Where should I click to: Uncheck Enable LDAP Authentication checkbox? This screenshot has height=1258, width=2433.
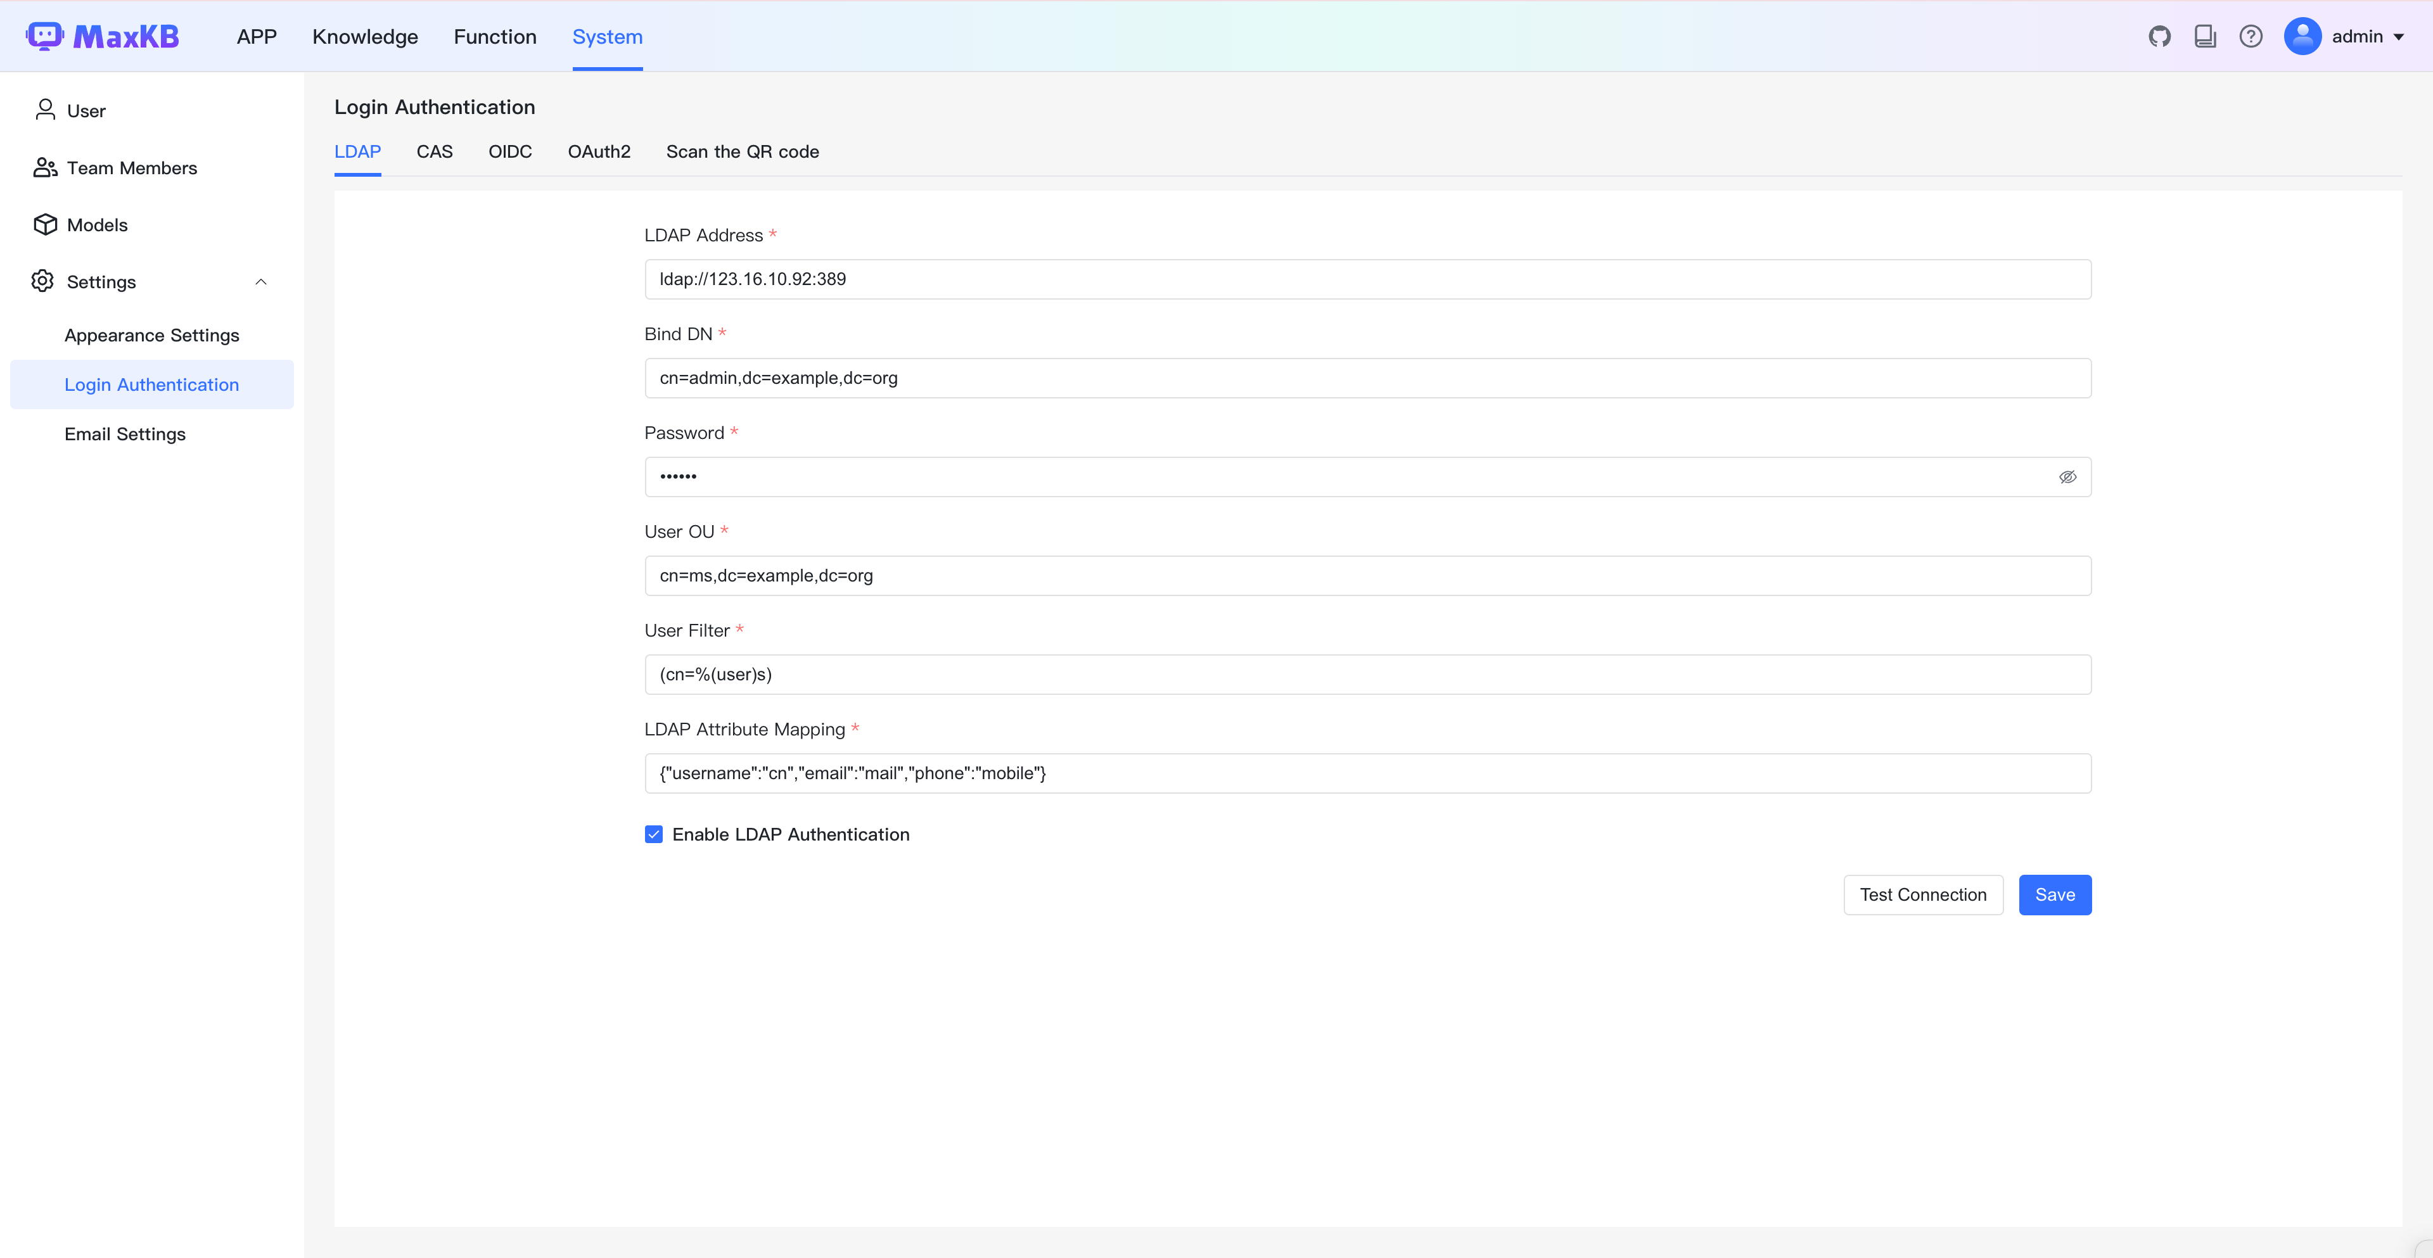[654, 834]
